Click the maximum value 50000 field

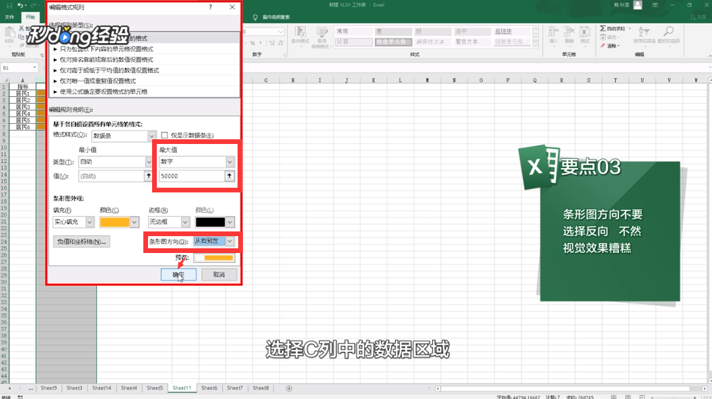pos(192,176)
